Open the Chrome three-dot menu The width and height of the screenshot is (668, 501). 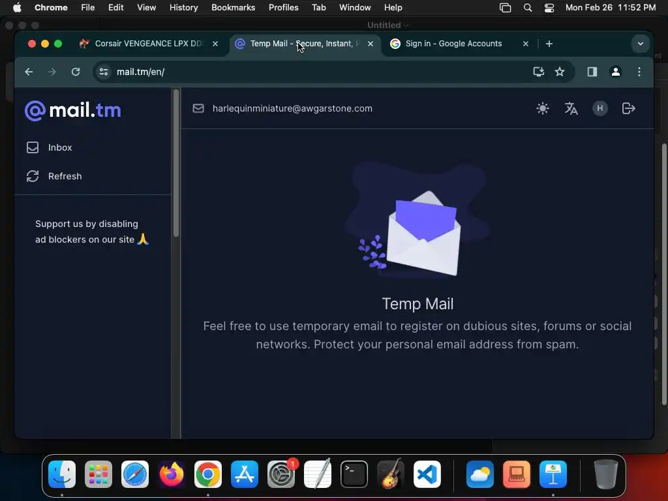pyautogui.click(x=639, y=72)
